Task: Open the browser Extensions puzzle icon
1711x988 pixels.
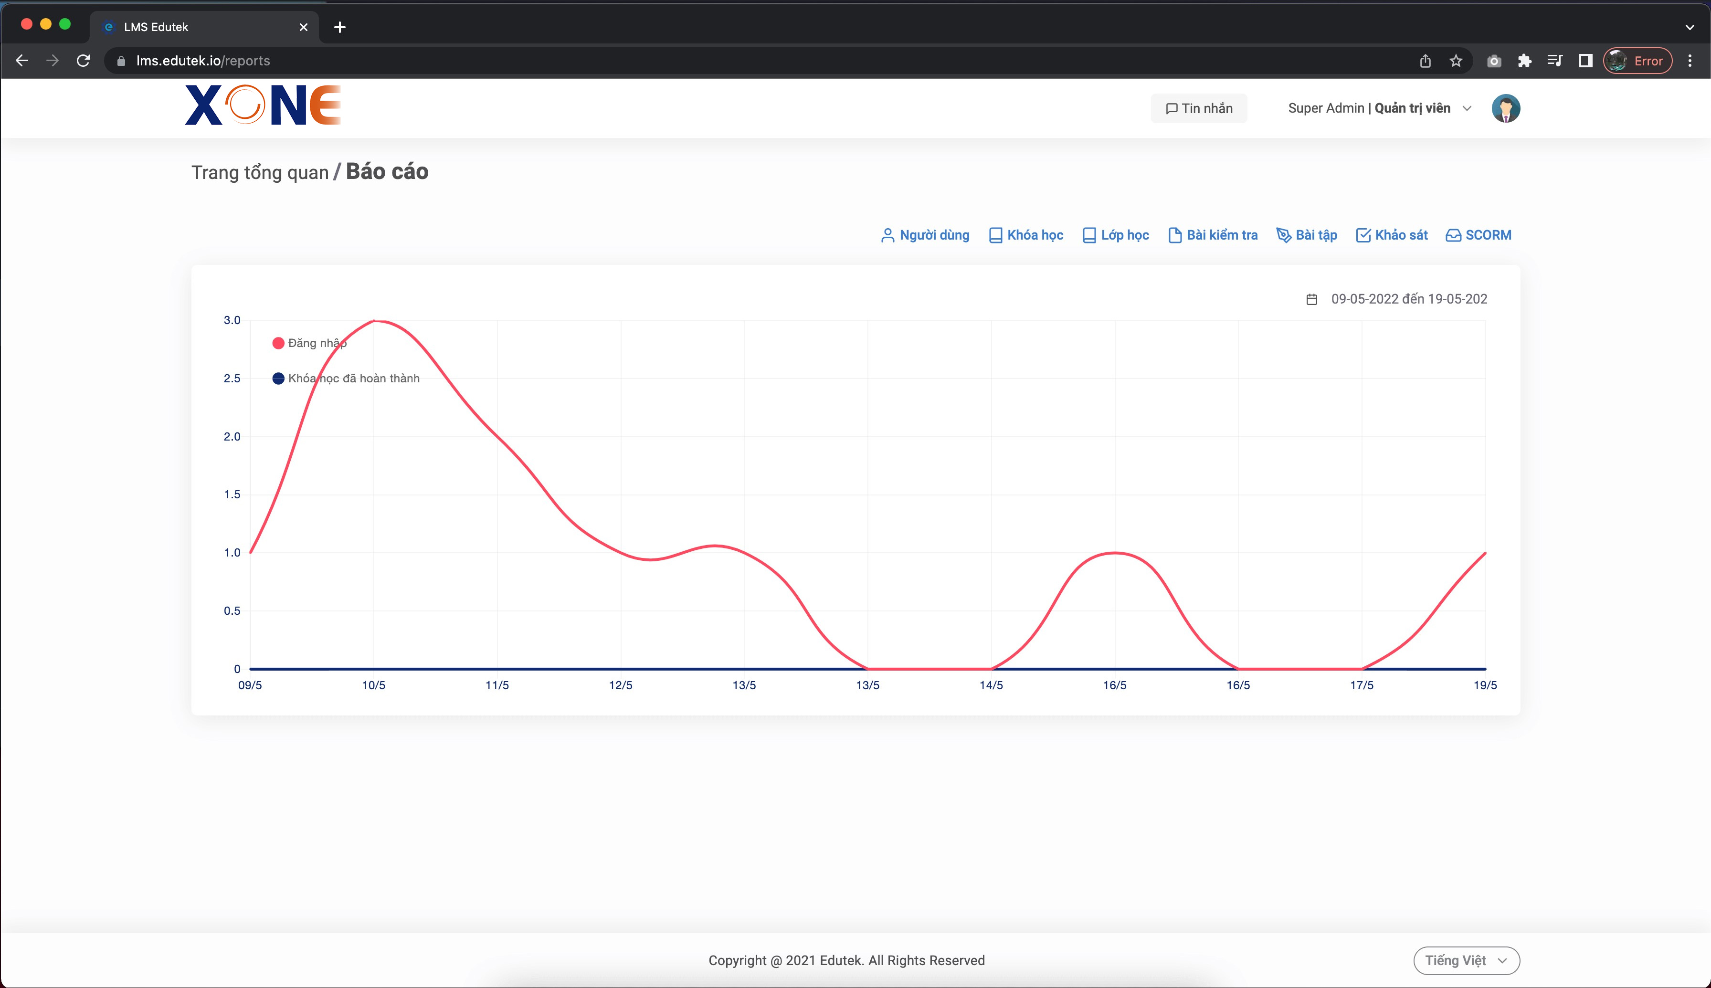Action: click(1524, 61)
